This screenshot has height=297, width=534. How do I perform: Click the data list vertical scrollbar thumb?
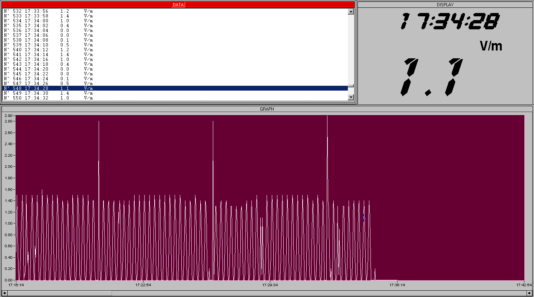pyautogui.click(x=351, y=85)
